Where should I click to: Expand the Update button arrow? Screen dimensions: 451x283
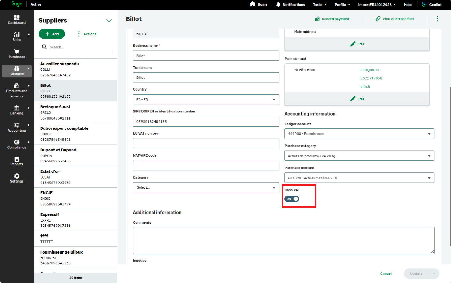point(434,273)
